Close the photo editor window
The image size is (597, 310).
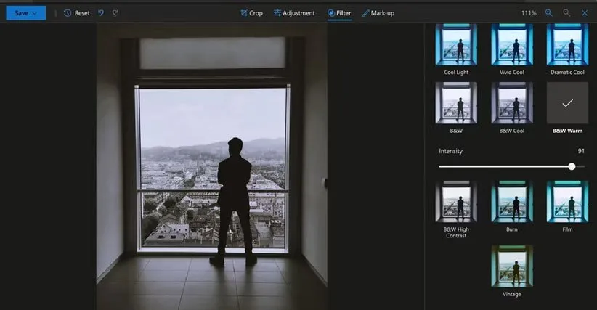pos(585,13)
